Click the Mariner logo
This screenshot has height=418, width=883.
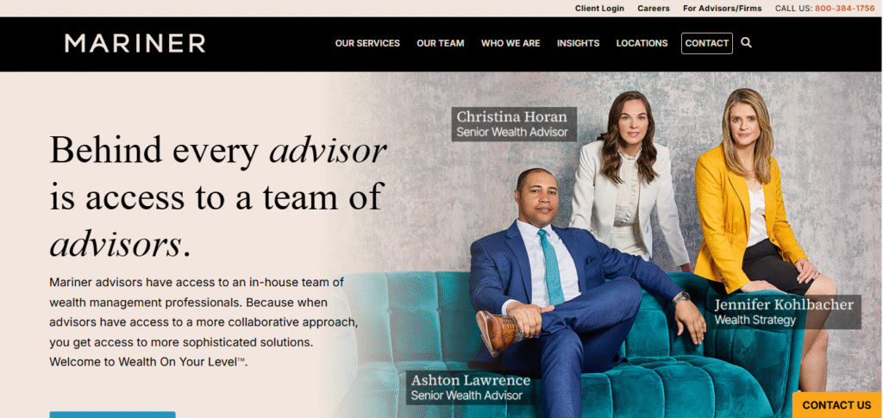[135, 43]
